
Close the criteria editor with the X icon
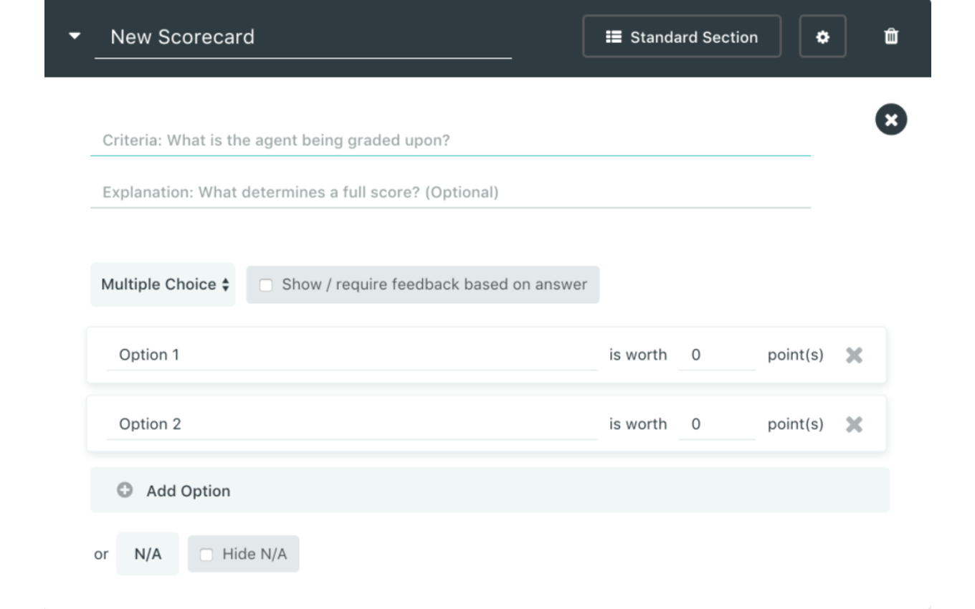point(891,120)
